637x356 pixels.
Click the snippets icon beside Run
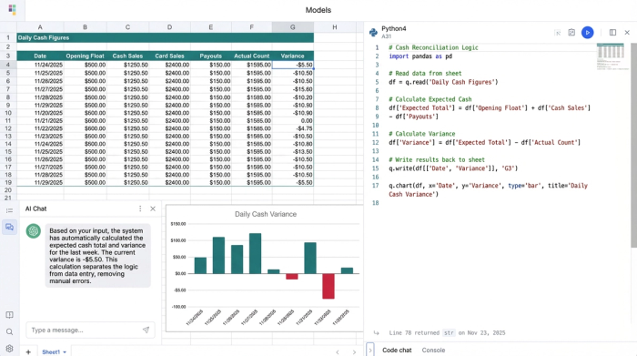click(571, 33)
